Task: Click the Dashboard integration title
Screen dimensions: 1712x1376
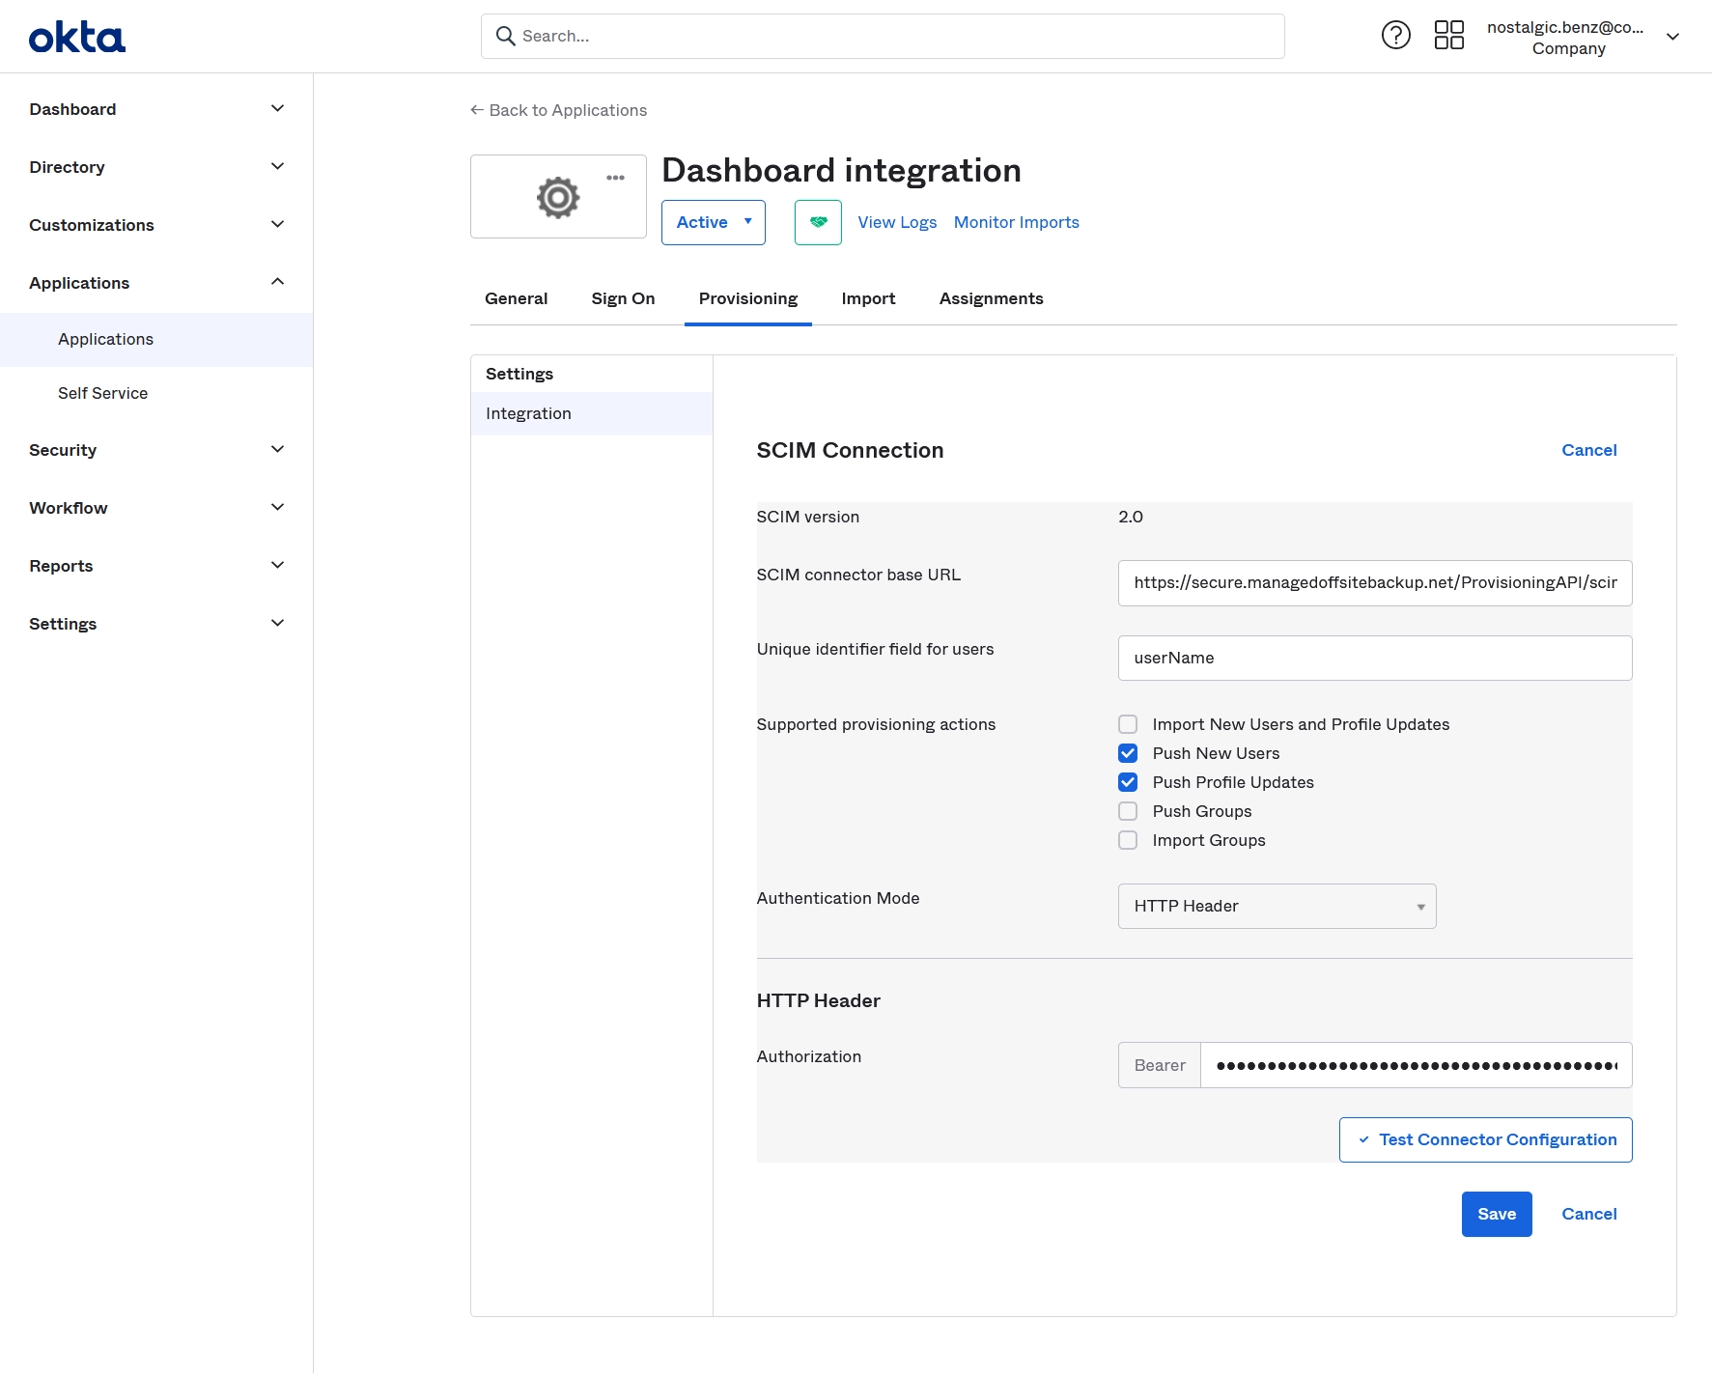Action: [x=841, y=170]
